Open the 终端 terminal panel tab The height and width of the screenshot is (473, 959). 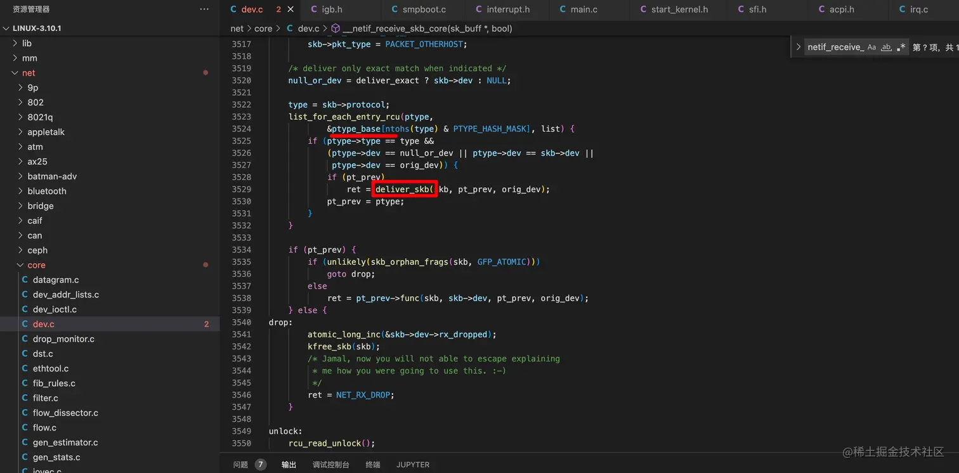click(373, 465)
